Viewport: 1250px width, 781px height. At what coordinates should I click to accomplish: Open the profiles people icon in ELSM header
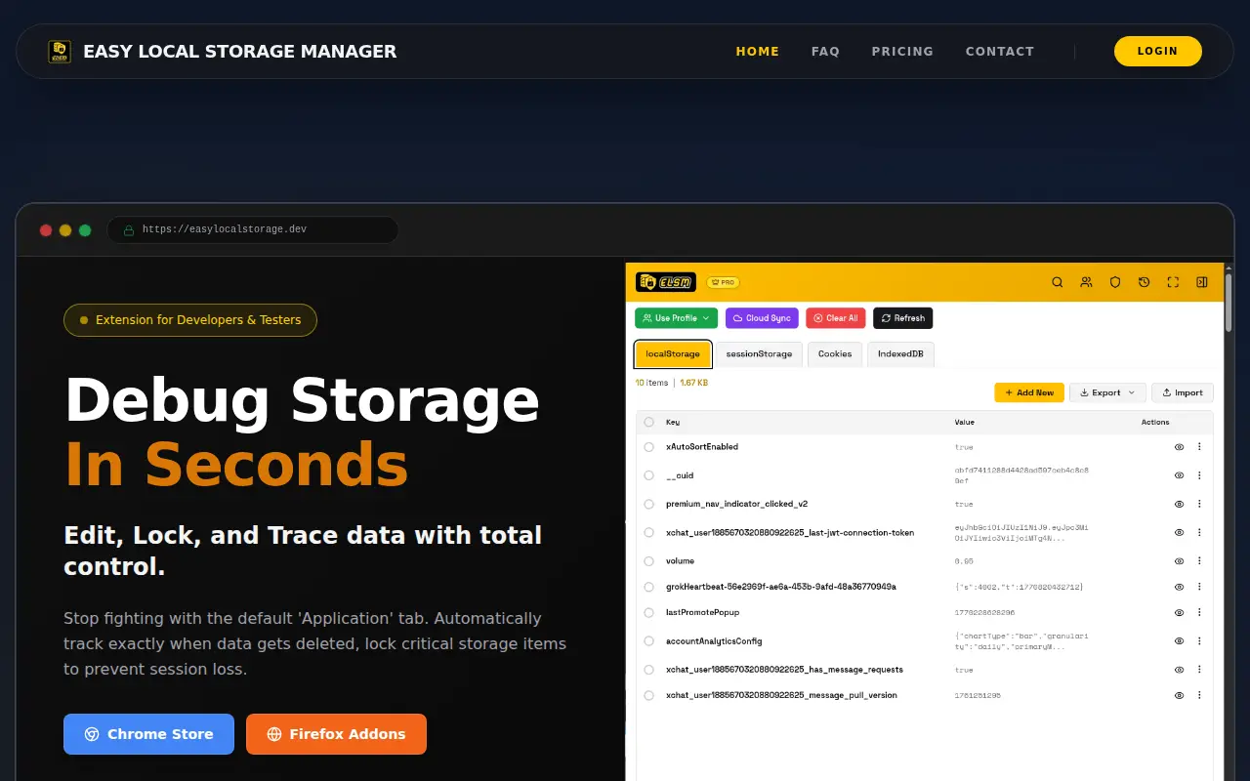click(x=1086, y=282)
